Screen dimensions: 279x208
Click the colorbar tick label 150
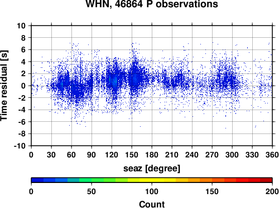(x=212, y=191)
